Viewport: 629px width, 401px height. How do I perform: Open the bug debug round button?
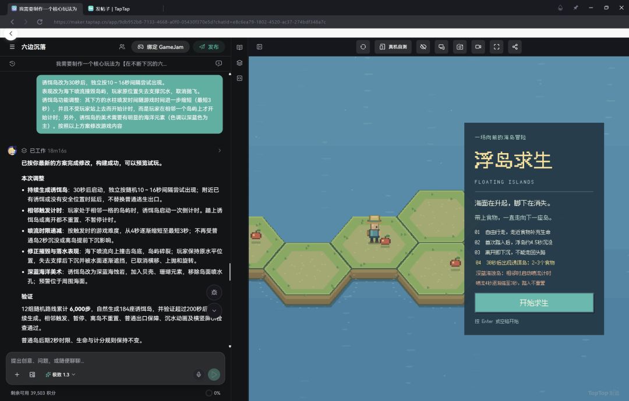[214, 292]
